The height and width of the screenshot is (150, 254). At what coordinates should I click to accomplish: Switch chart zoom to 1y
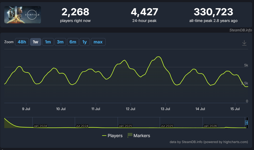pyautogui.click(x=85, y=42)
